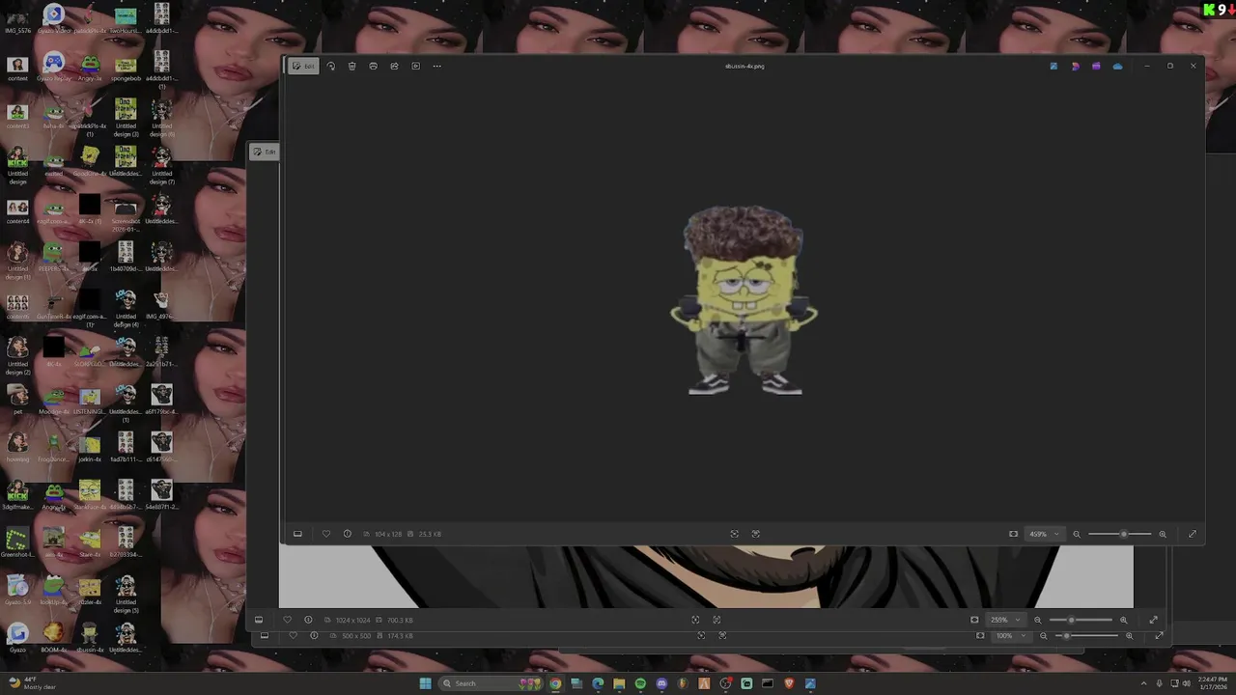Open Clipchamp icon in Photos title bar
1236x695 pixels.
click(x=1096, y=66)
